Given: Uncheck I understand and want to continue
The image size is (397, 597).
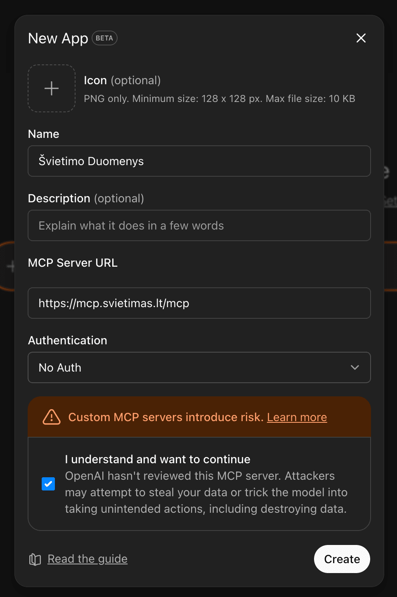Looking at the screenshot, I should [48, 483].
